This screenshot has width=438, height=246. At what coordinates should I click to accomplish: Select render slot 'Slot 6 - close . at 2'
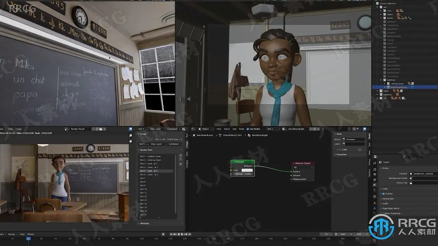click(x=156, y=174)
